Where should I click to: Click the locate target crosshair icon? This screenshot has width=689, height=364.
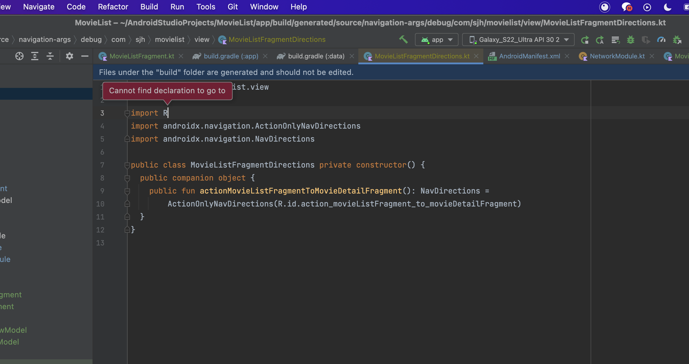pos(19,56)
